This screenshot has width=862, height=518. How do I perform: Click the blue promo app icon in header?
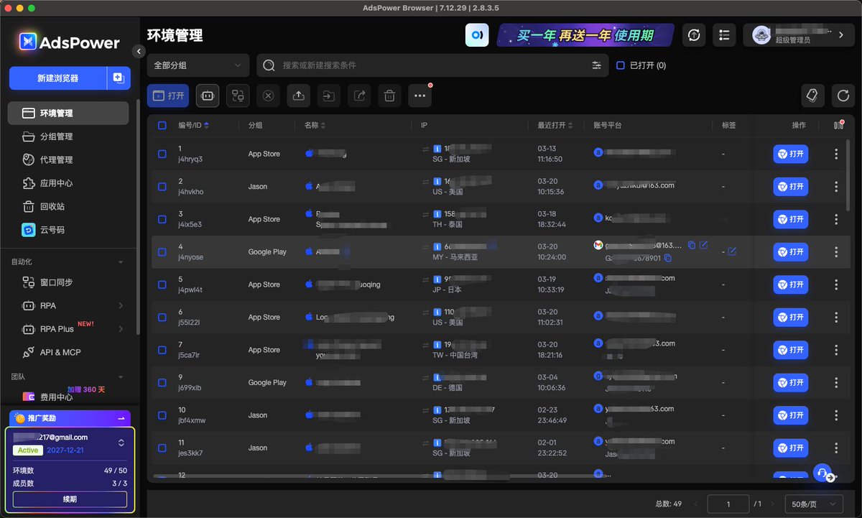pyautogui.click(x=477, y=34)
